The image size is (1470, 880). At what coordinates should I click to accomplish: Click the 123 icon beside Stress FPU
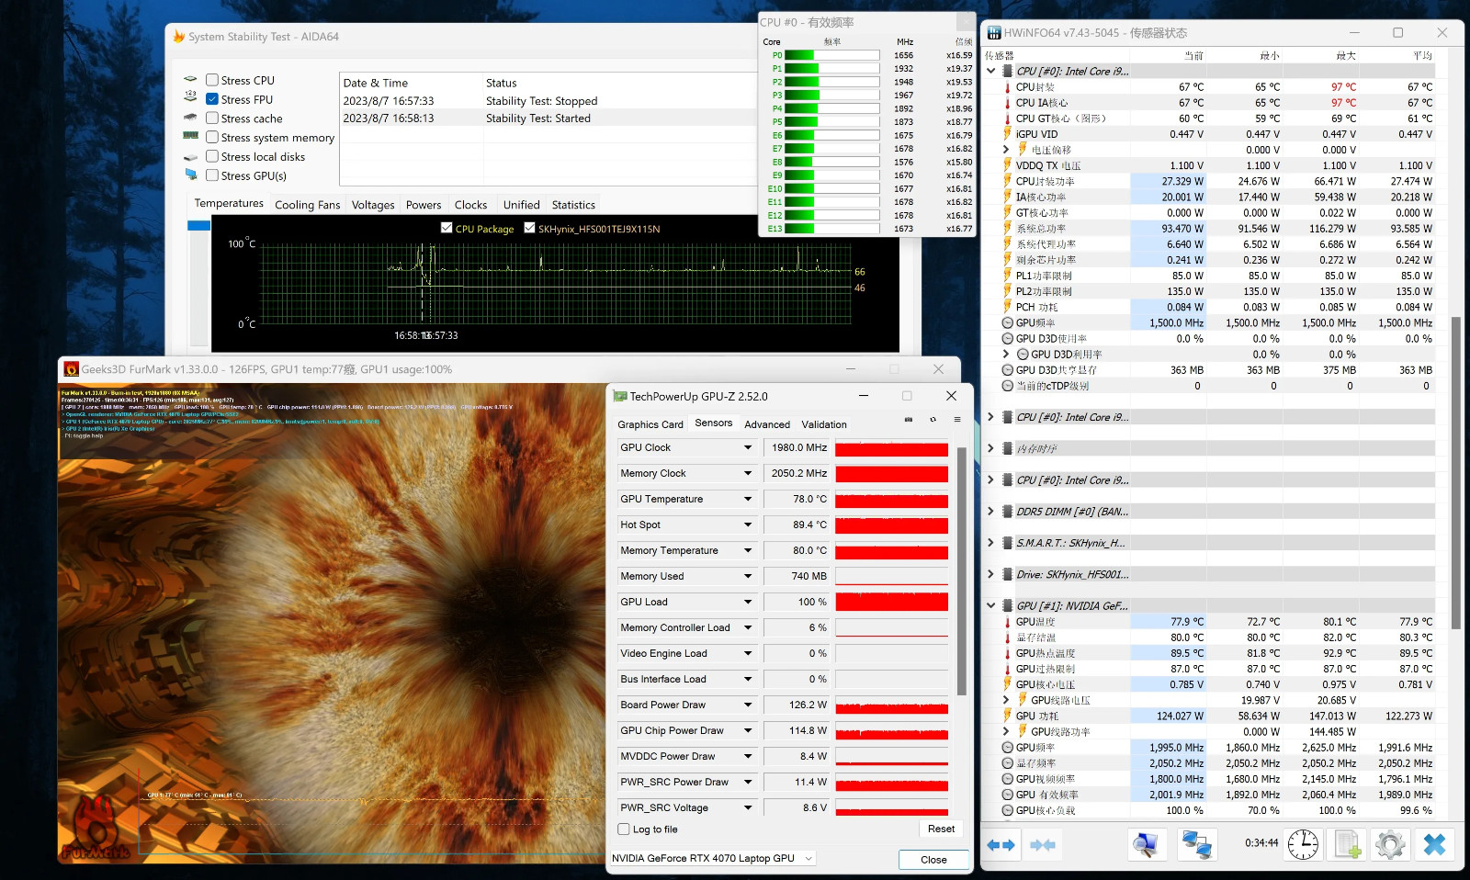click(x=190, y=96)
